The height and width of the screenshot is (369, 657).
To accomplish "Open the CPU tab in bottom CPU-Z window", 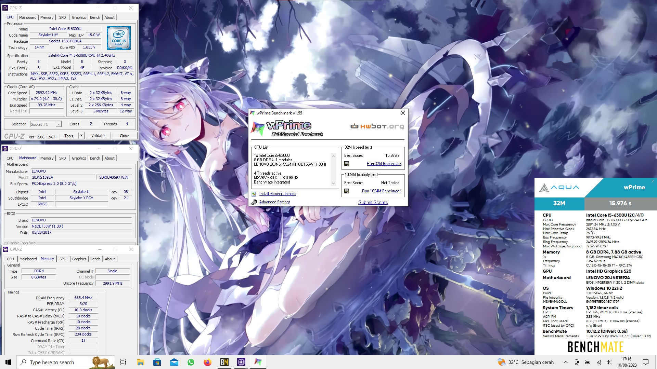I will (11, 259).
